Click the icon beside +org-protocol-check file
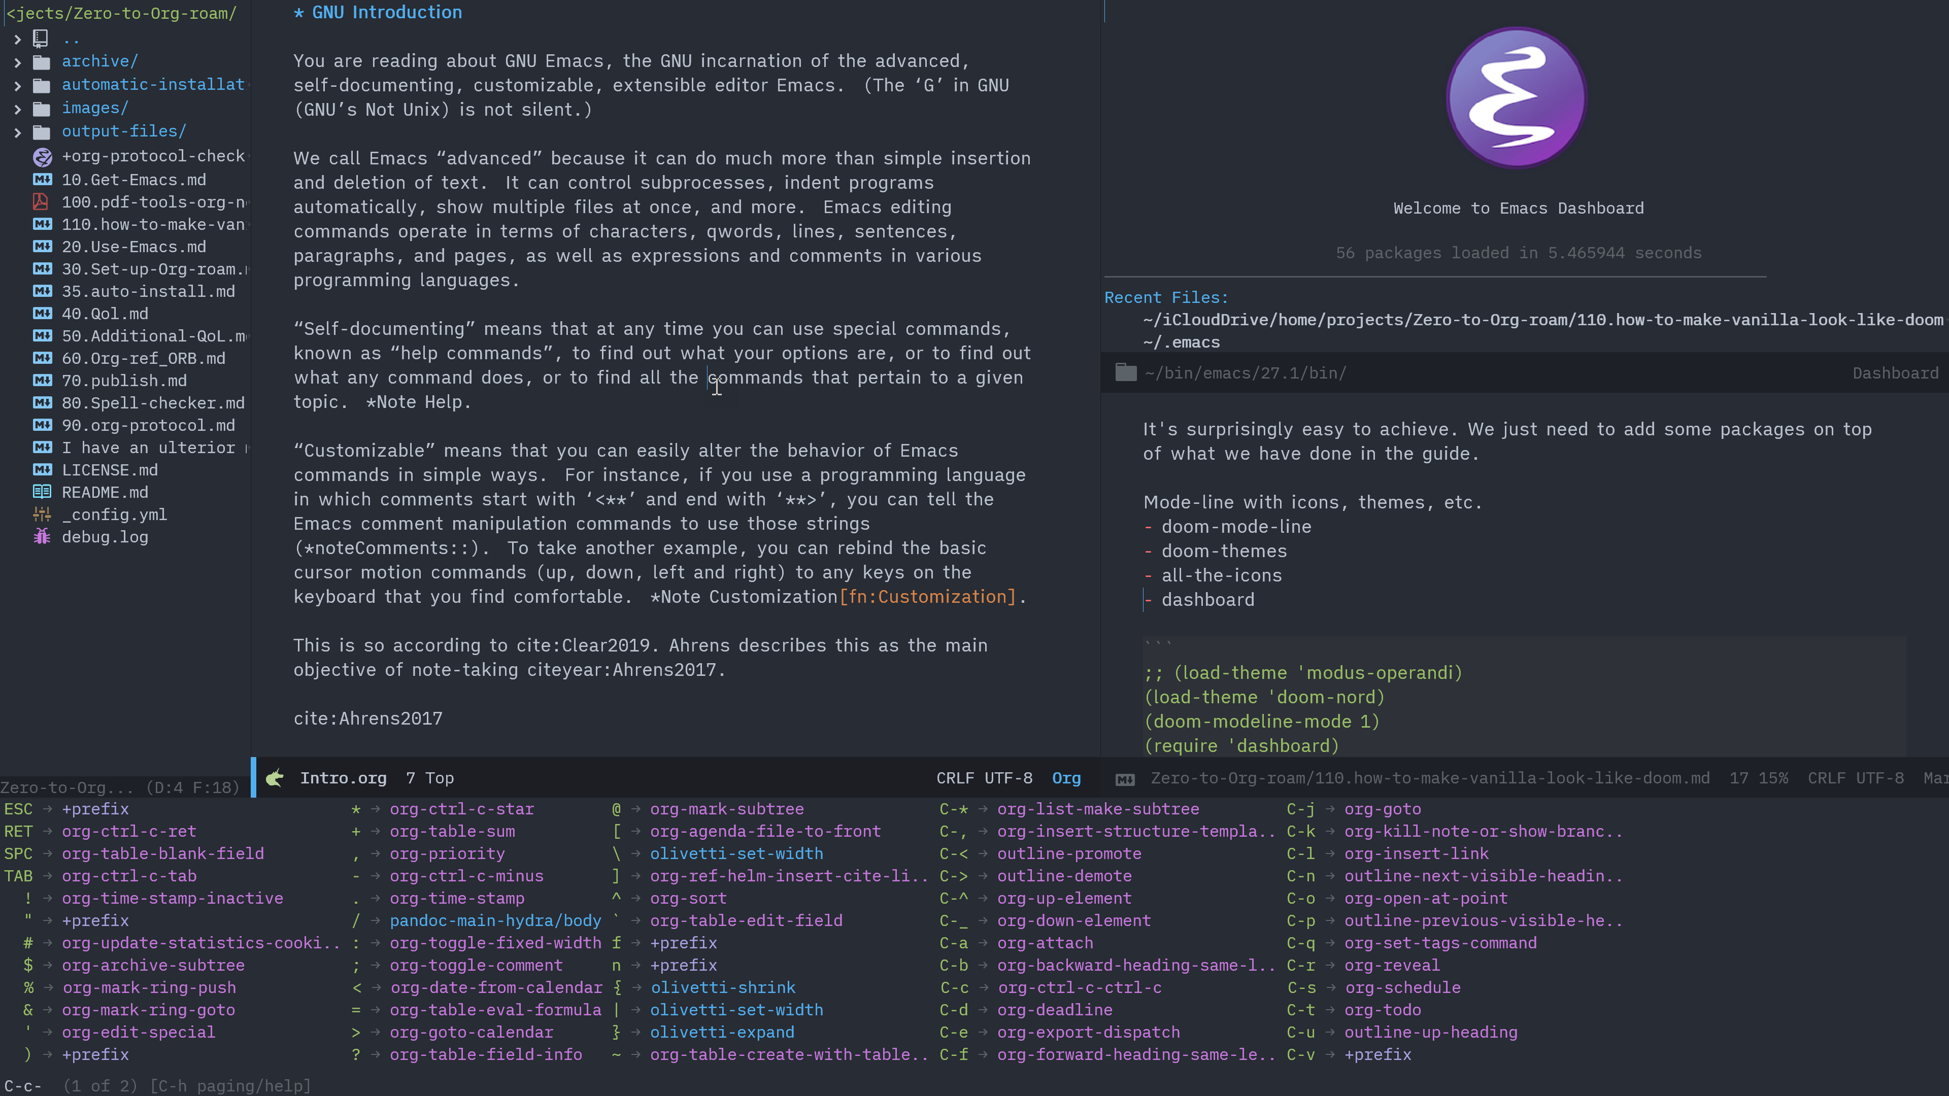Image resolution: width=1949 pixels, height=1096 pixels. pos(42,157)
